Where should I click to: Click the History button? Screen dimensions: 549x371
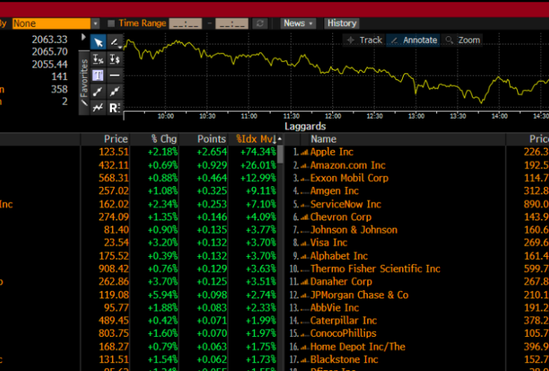[342, 23]
